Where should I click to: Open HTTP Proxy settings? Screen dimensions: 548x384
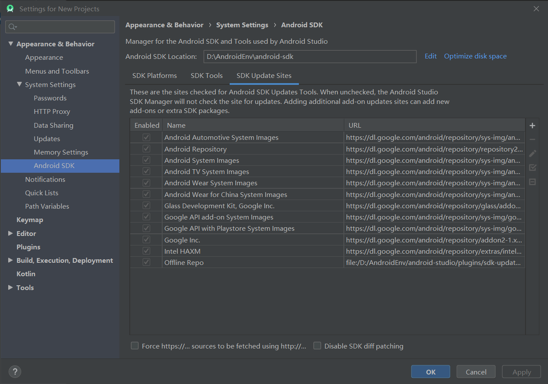click(x=52, y=111)
